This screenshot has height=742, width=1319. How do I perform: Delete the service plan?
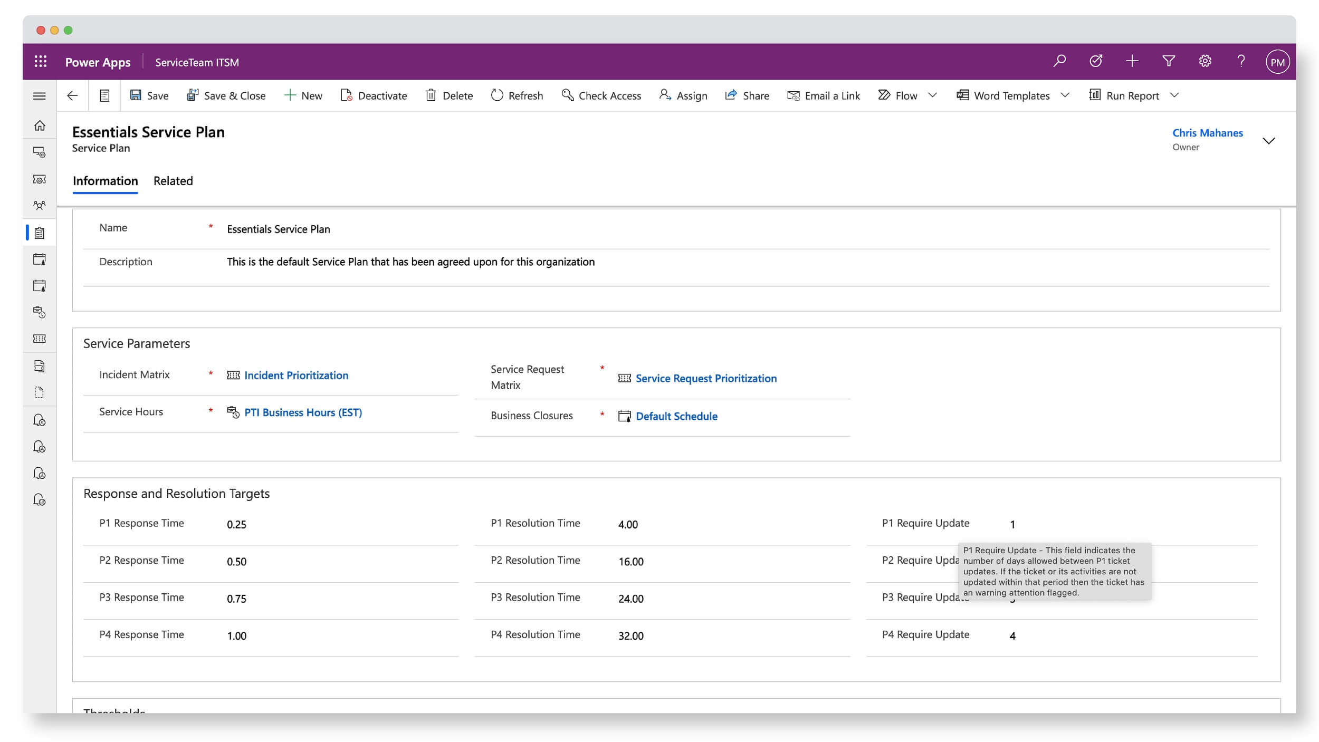point(450,95)
